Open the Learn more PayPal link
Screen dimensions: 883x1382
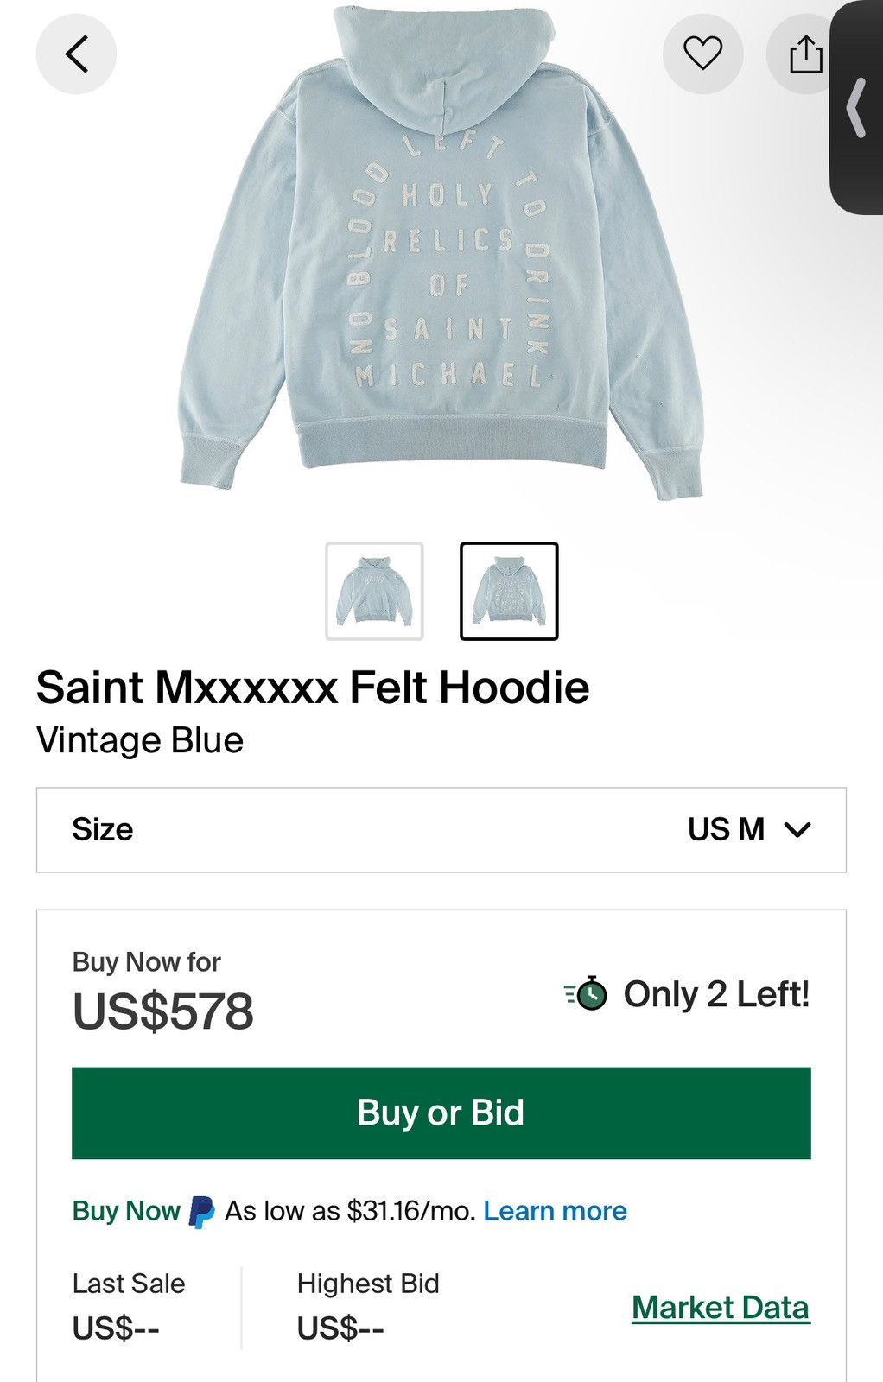click(555, 1211)
